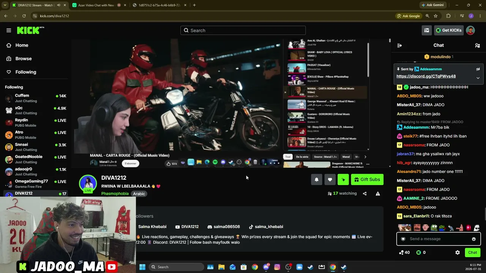The image size is (486, 273).
Task: Report the stream via the warning icon
Action: pyautogui.click(x=378, y=194)
